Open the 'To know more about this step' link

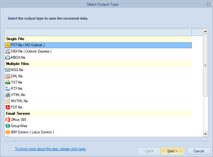pos(50,149)
